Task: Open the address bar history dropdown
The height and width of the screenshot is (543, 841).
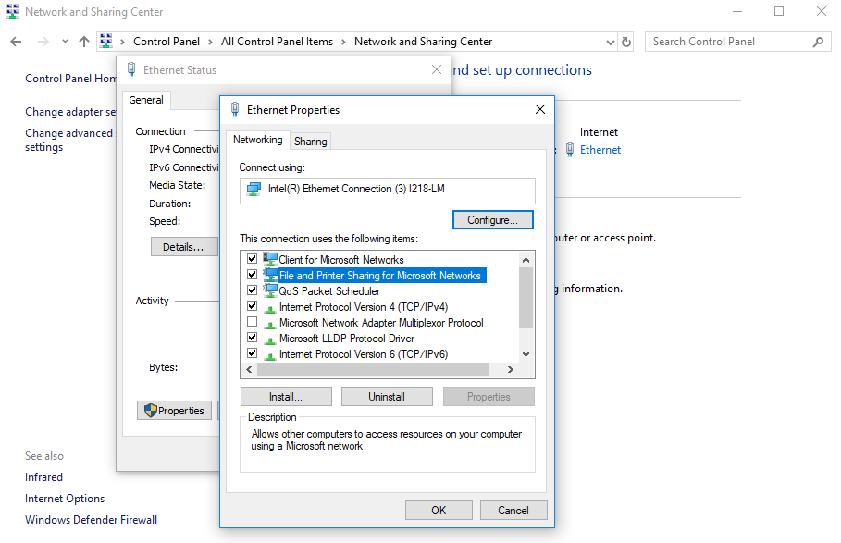Action: click(610, 42)
